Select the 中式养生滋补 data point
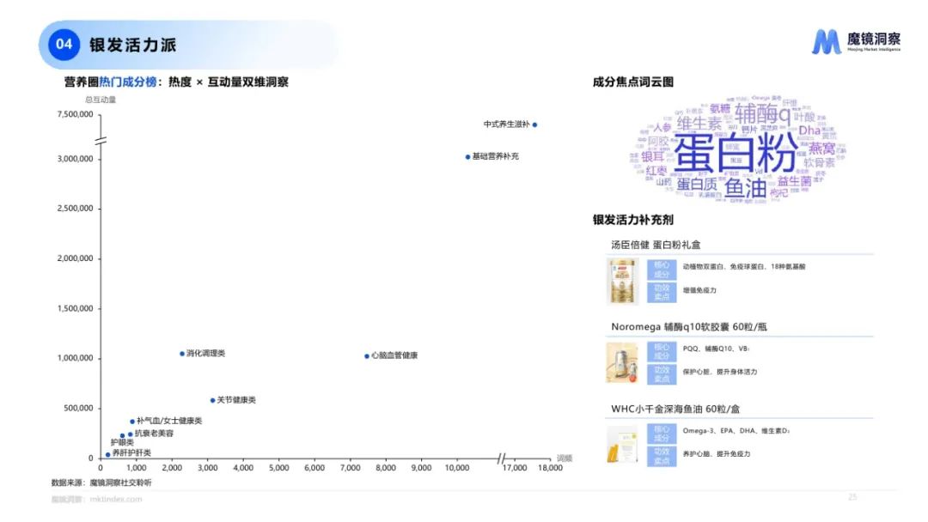 pos(534,124)
